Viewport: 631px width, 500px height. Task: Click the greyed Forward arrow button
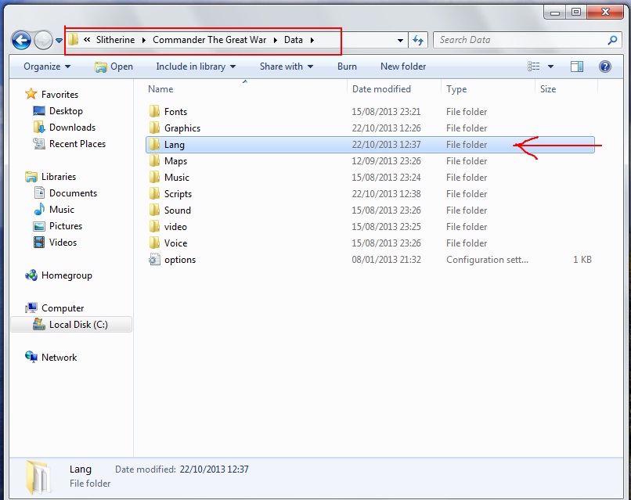pos(43,40)
